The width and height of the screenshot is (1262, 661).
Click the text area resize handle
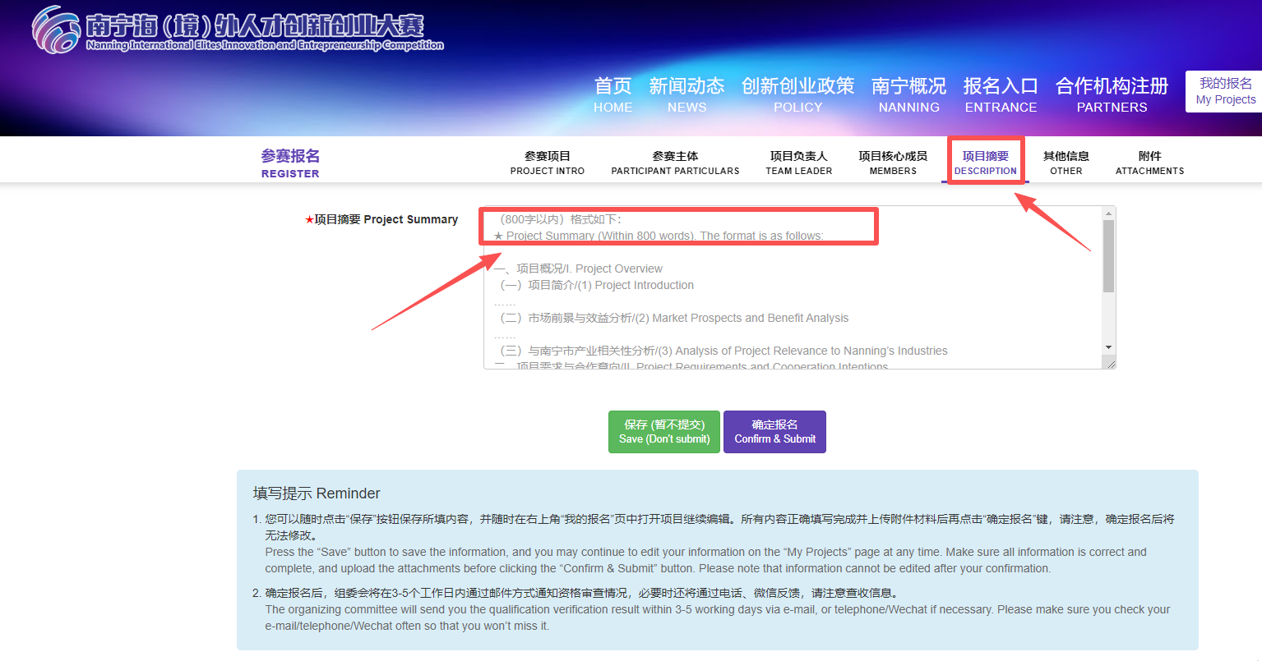click(x=1111, y=363)
